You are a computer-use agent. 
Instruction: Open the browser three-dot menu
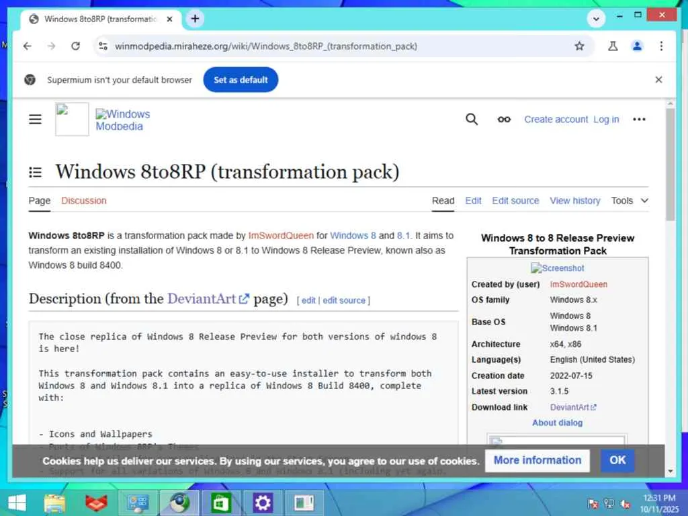point(661,46)
